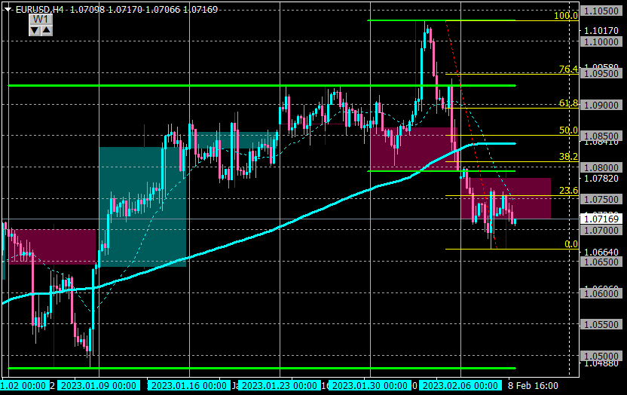627x395 pixels.
Task: Click the 1.10500 price level label
Action: 601,11
